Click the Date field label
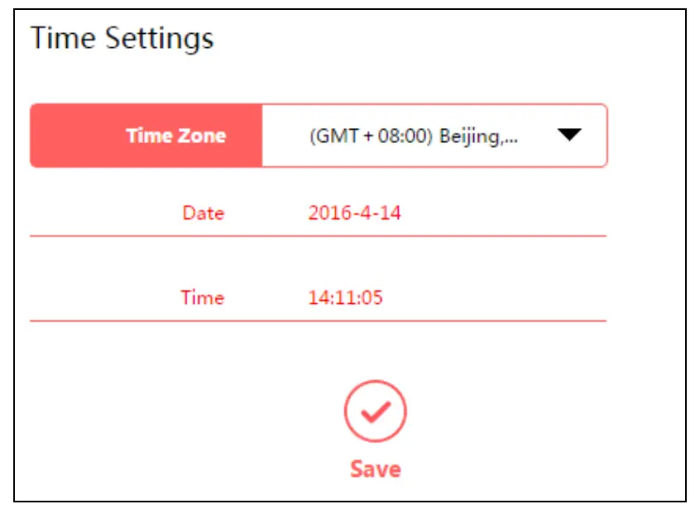Screen dimensions: 700x509 click(x=204, y=212)
